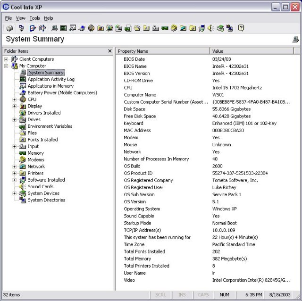Select Battery Power (Mobile Computers) tree item
Screen dimensions: 302x301
62,93
